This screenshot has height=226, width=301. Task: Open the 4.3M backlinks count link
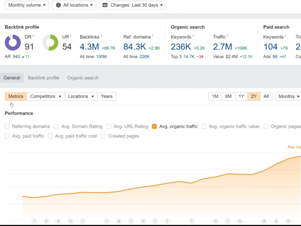tap(89, 47)
